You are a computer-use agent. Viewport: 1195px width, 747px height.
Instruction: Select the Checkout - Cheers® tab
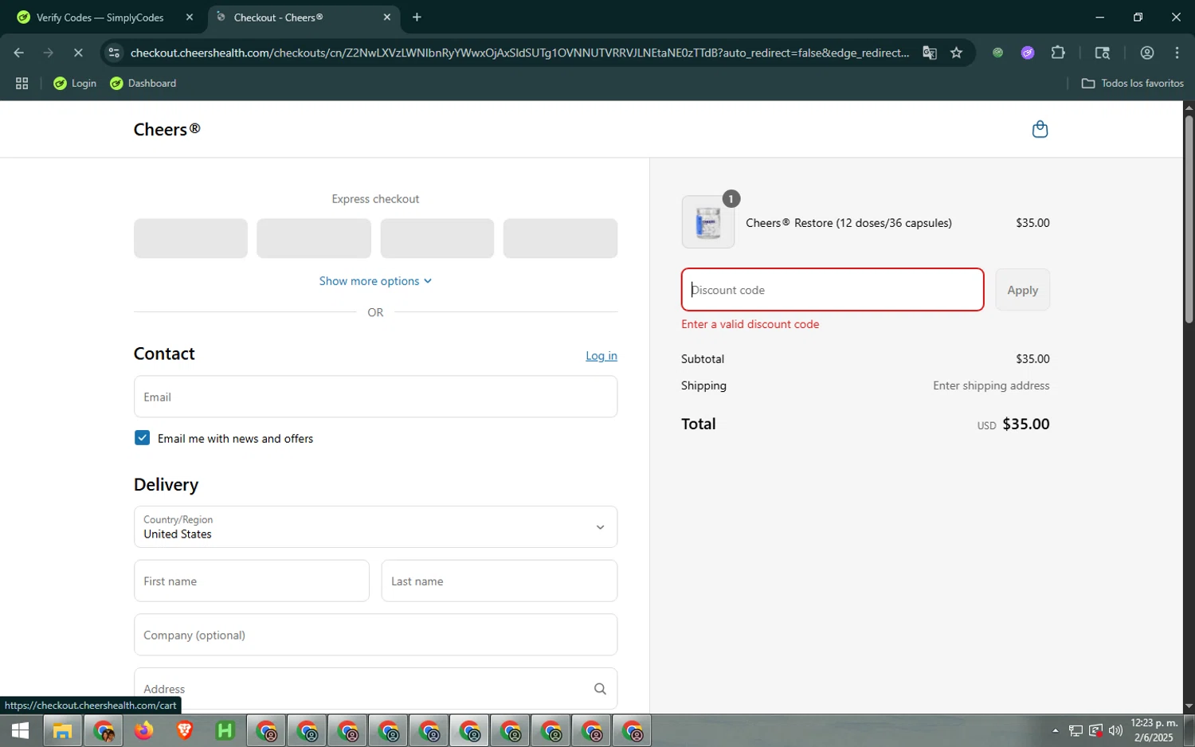coord(304,17)
